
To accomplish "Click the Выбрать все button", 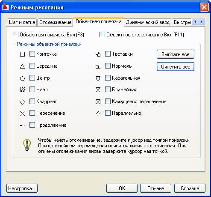I will (176, 54).
